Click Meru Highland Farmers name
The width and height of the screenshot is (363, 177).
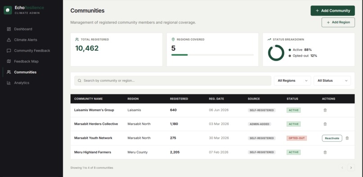tap(93, 152)
